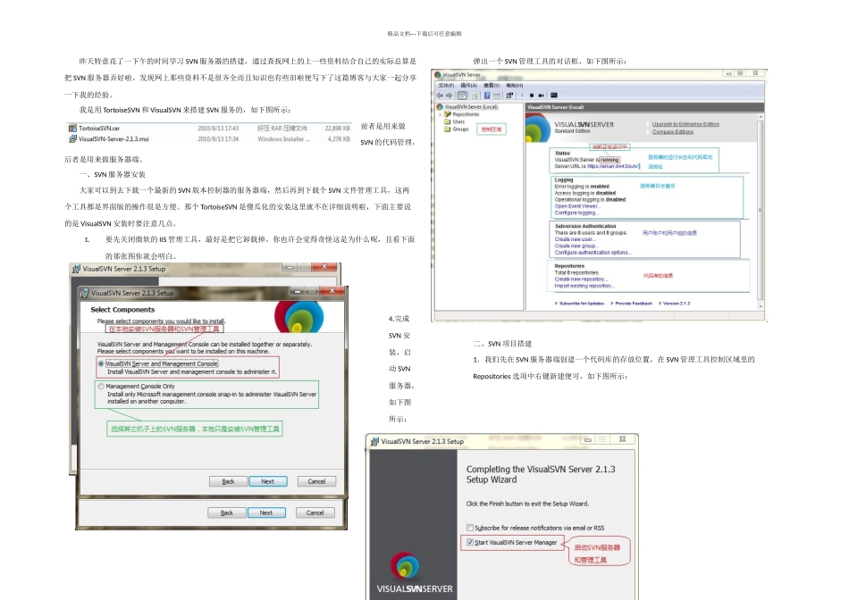849x600 pixels.
Task: Click Next in Select Components dialog
Action: click(267, 481)
